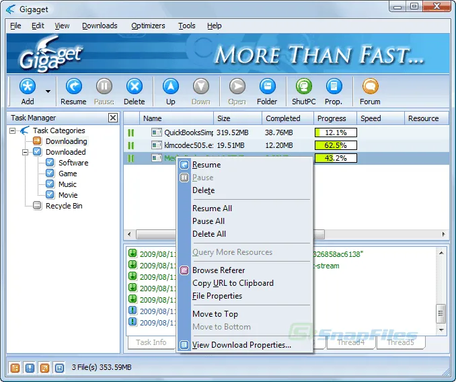Switch to the Task Info tab
This screenshot has height=382, width=456.
(x=151, y=342)
